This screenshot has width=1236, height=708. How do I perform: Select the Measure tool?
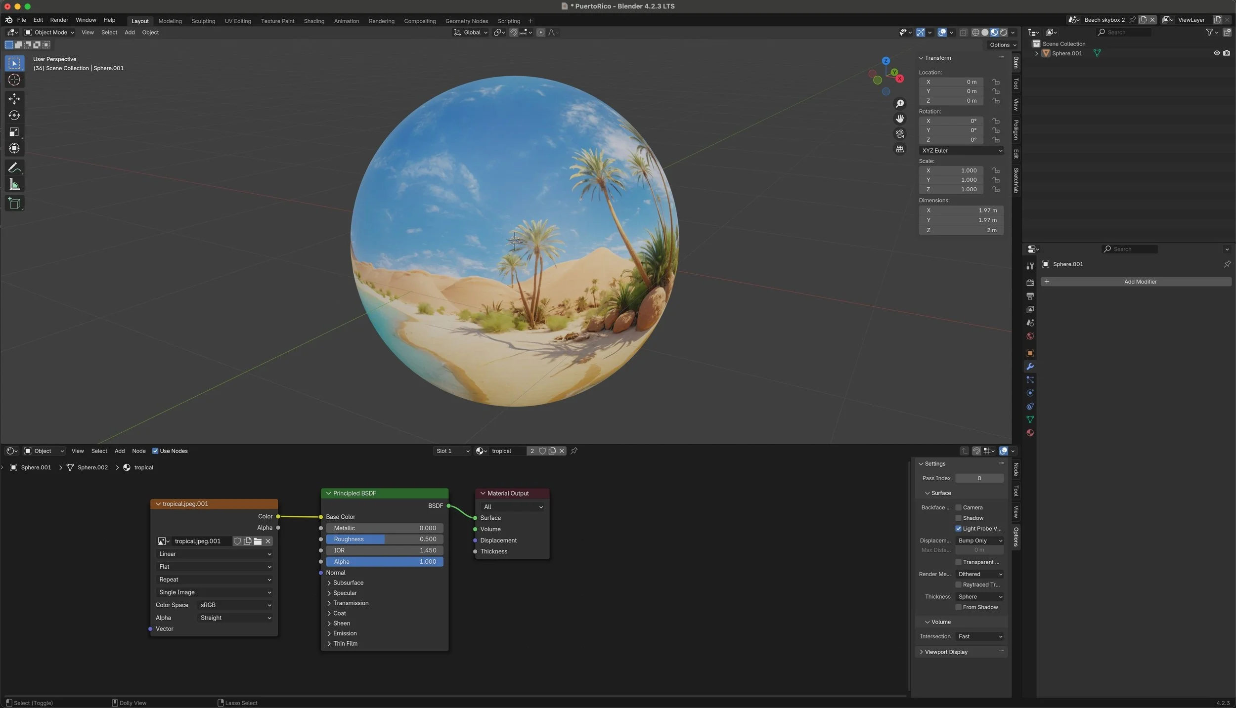pyautogui.click(x=14, y=184)
